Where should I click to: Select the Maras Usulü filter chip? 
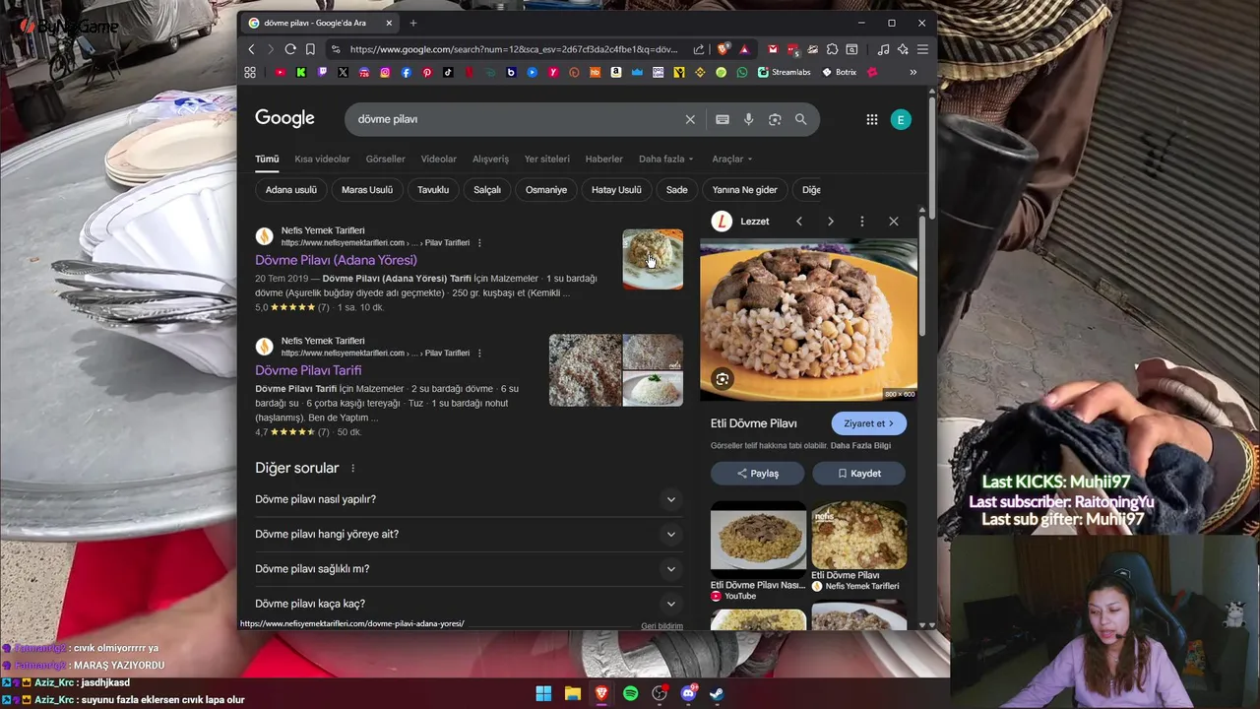[366, 189]
